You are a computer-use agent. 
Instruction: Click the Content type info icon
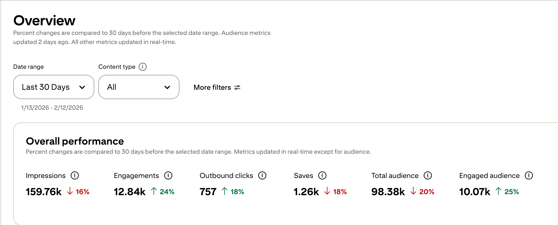[x=143, y=67]
